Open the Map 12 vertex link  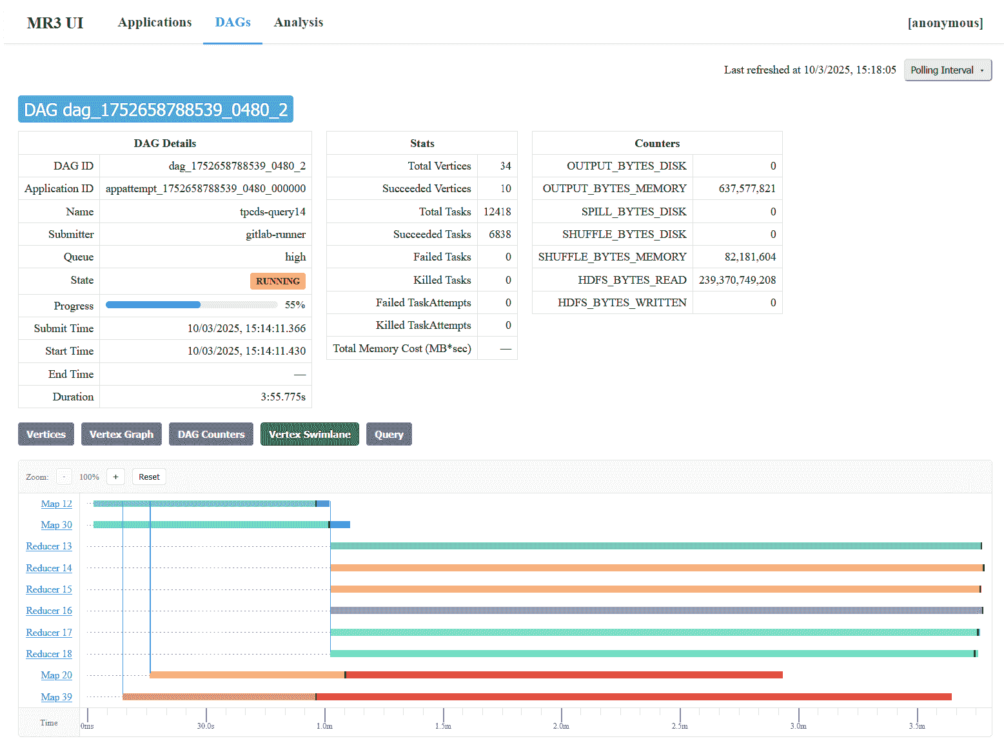(x=56, y=504)
